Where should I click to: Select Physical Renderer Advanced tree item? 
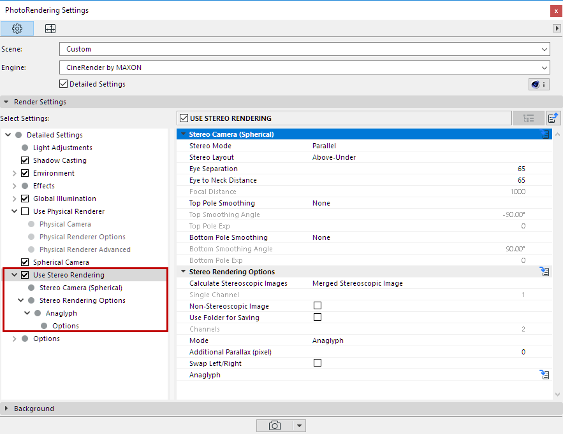(x=85, y=249)
